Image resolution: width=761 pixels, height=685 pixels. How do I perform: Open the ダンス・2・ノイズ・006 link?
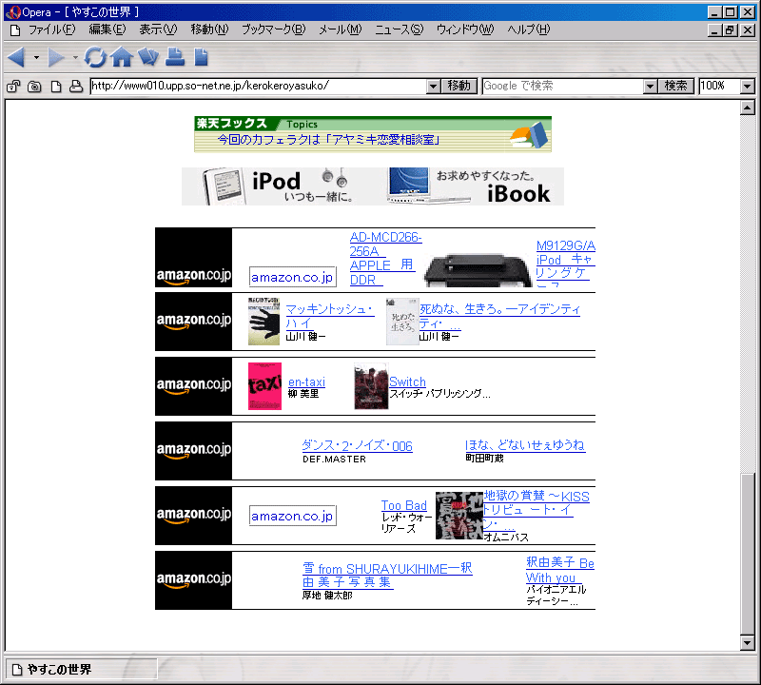pos(358,445)
